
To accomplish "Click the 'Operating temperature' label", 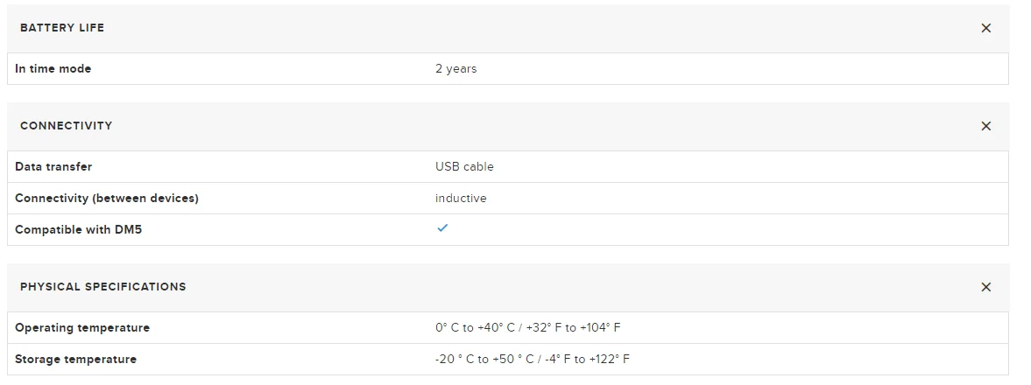I will click(82, 327).
